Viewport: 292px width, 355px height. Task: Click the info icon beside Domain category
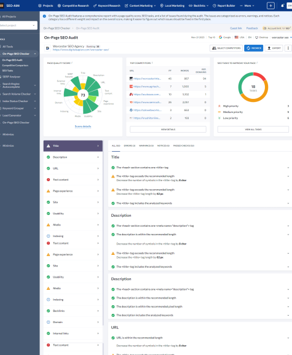coord(48,322)
